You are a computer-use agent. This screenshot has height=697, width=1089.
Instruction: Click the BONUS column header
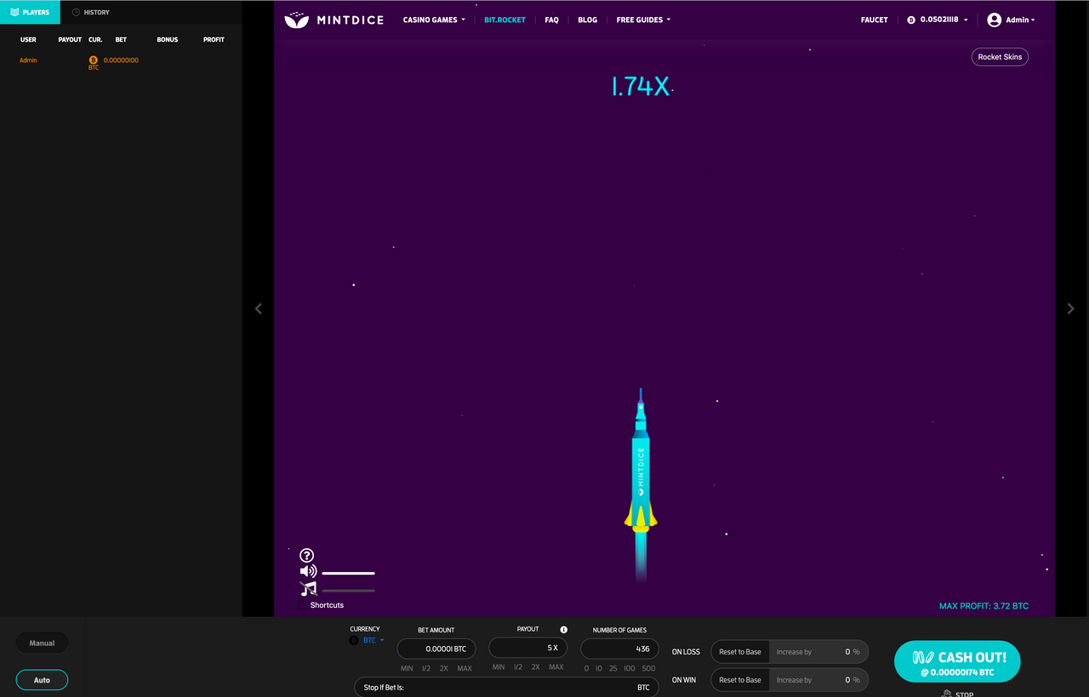click(168, 40)
